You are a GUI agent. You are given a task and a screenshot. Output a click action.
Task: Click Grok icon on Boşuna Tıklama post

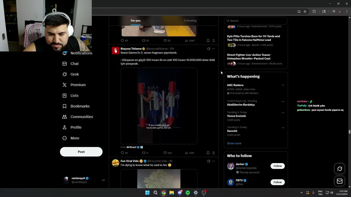(x=209, y=49)
